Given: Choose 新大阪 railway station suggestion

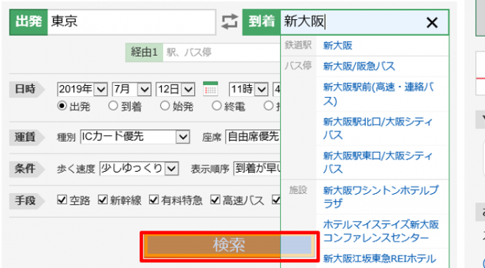Looking at the screenshot, I should 338,46.
